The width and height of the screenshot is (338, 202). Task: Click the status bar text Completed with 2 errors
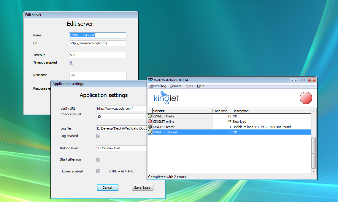[167, 177]
